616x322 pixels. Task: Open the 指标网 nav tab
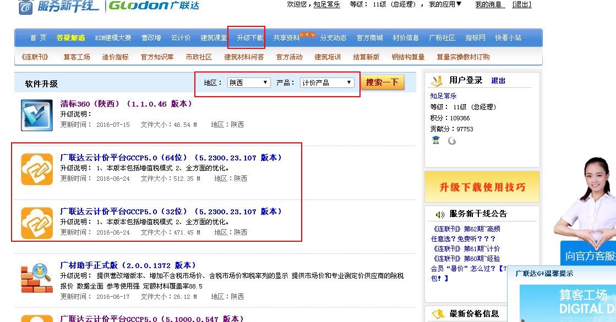(476, 38)
